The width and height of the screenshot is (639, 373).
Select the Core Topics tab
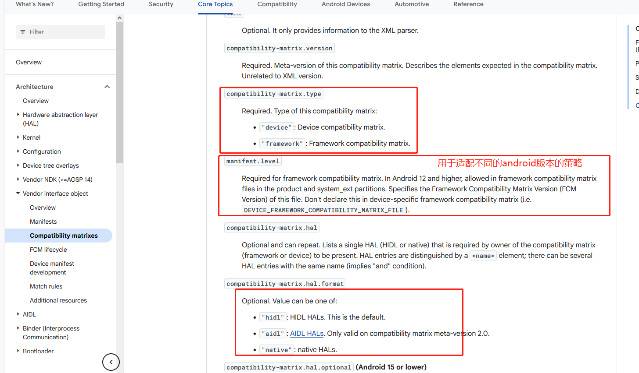click(x=215, y=4)
